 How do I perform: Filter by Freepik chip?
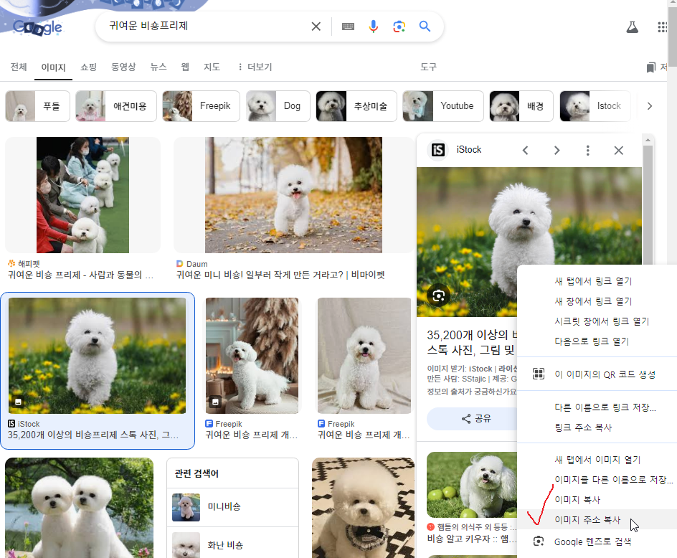pos(202,106)
